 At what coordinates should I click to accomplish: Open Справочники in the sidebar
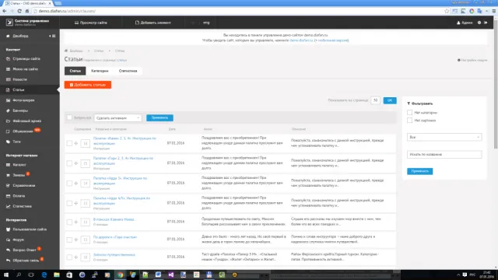24,185
